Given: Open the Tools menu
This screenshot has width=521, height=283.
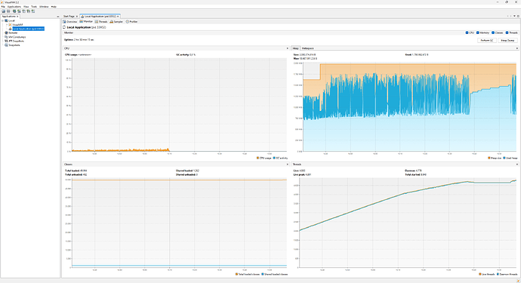Looking at the screenshot, I should point(34,7).
